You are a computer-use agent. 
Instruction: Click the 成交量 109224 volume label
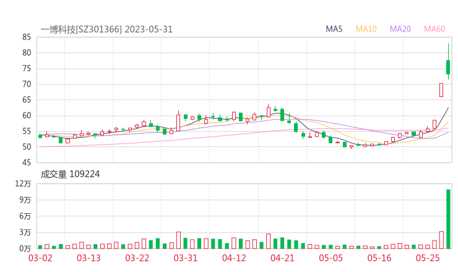click(70, 174)
